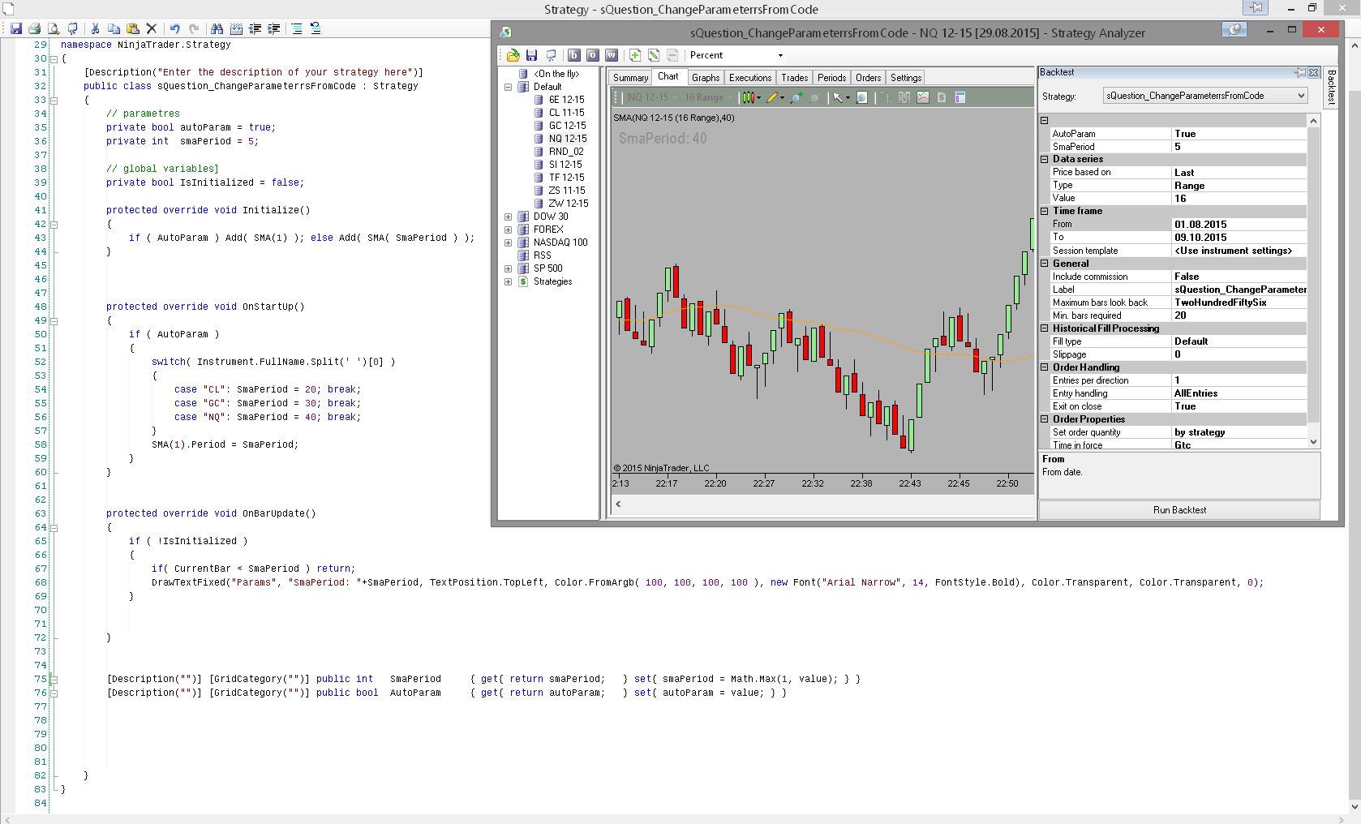This screenshot has width=1361, height=824.
Task: Open the Orders tab
Action: coord(869,78)
